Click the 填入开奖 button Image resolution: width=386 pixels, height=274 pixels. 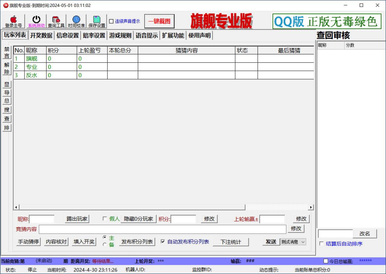point(84,242)
